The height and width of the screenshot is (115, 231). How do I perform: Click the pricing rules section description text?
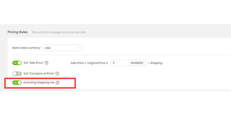click(x=59, y=32)
